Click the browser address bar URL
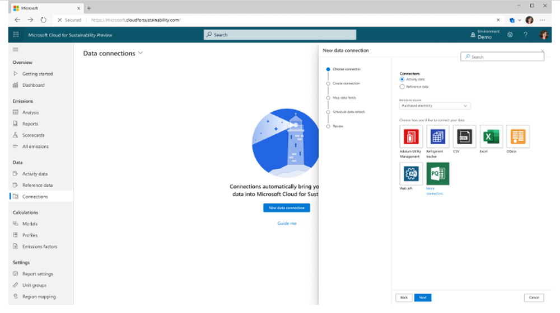560x313 pixels. coord(136,20)
